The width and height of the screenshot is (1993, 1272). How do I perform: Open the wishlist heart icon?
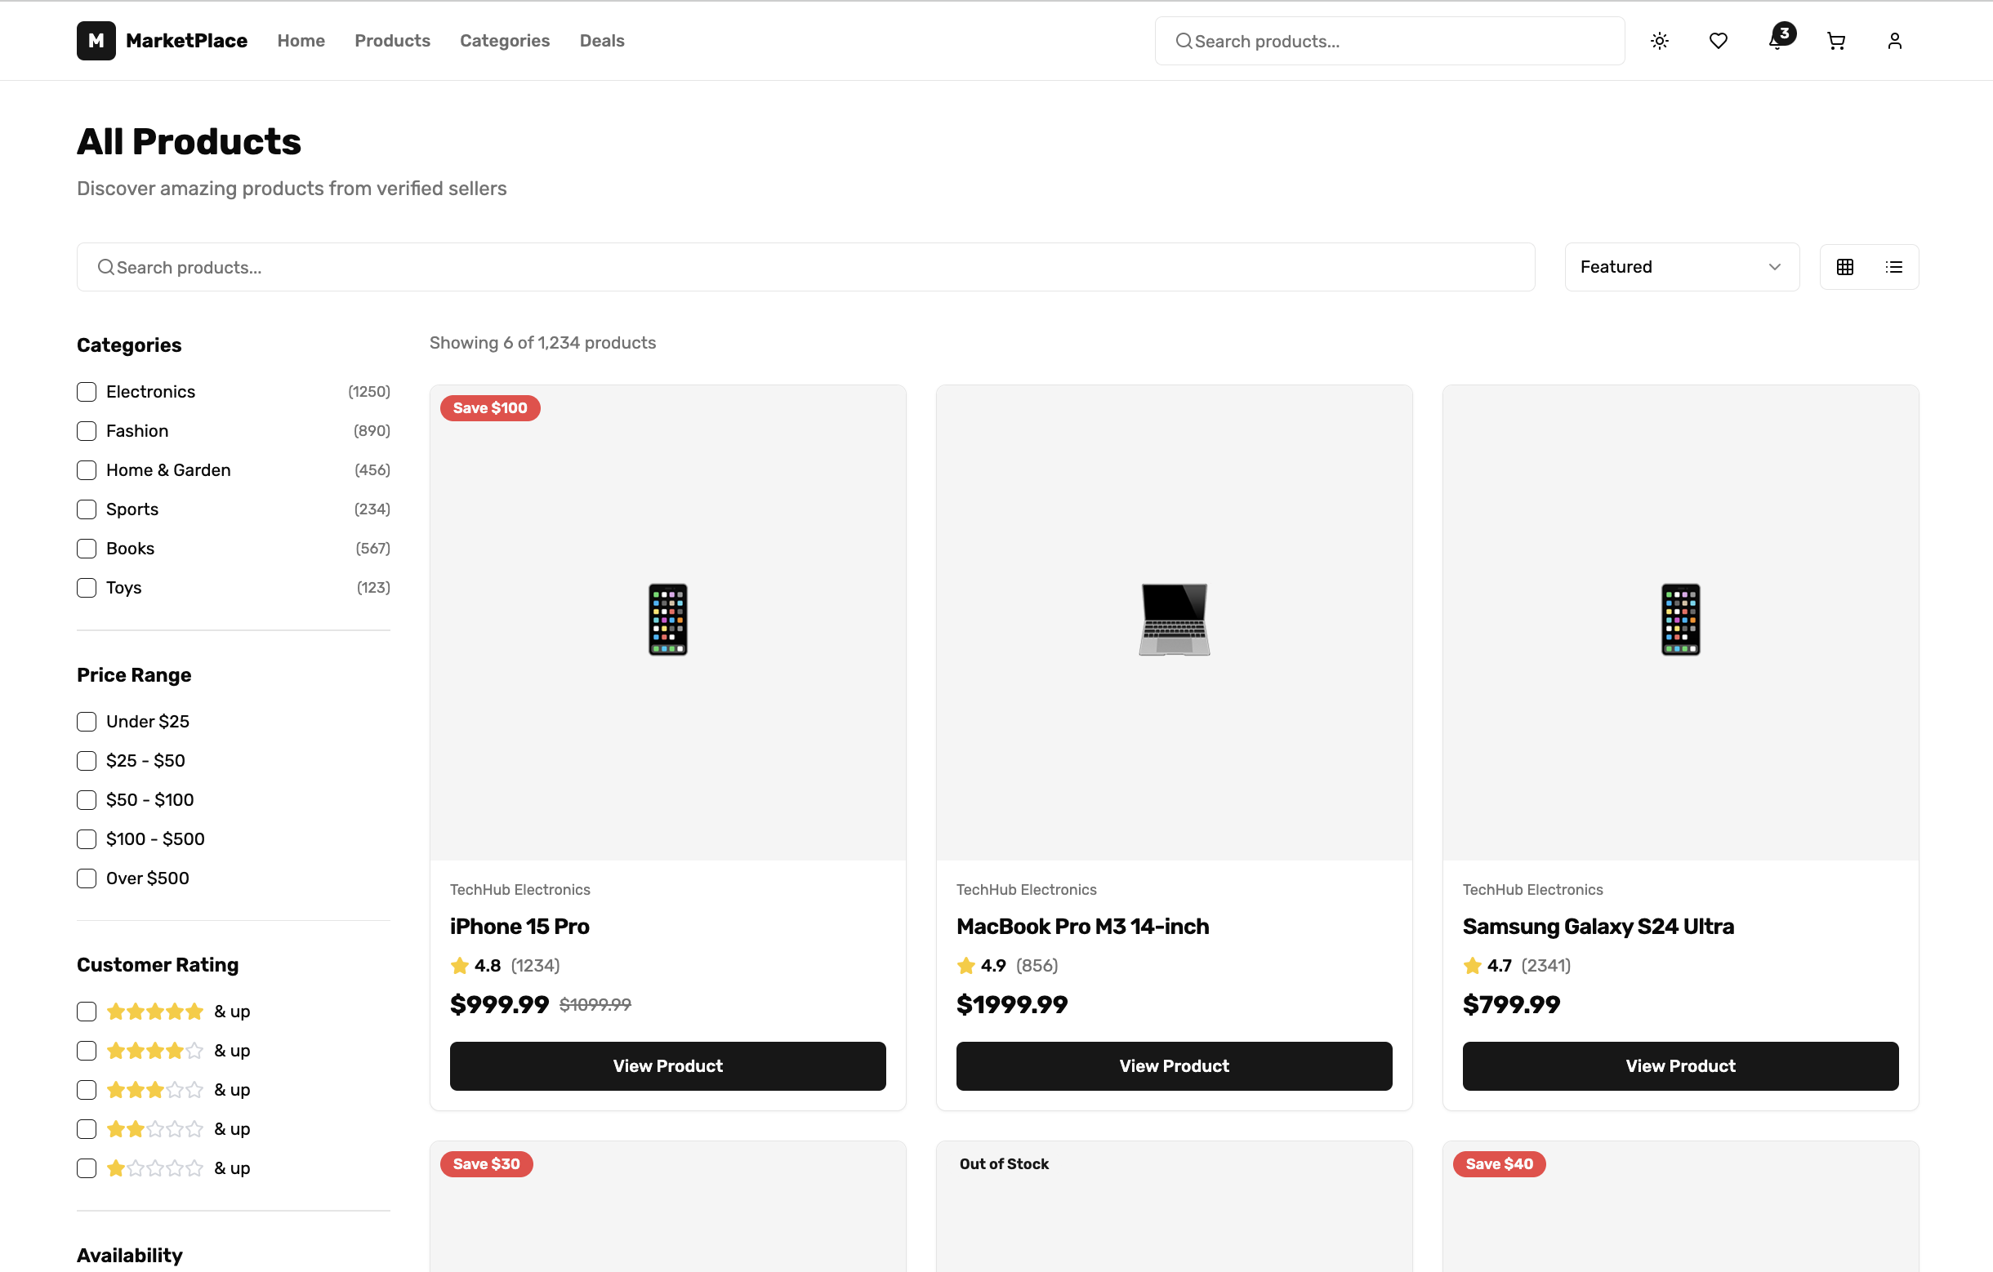1718,41
